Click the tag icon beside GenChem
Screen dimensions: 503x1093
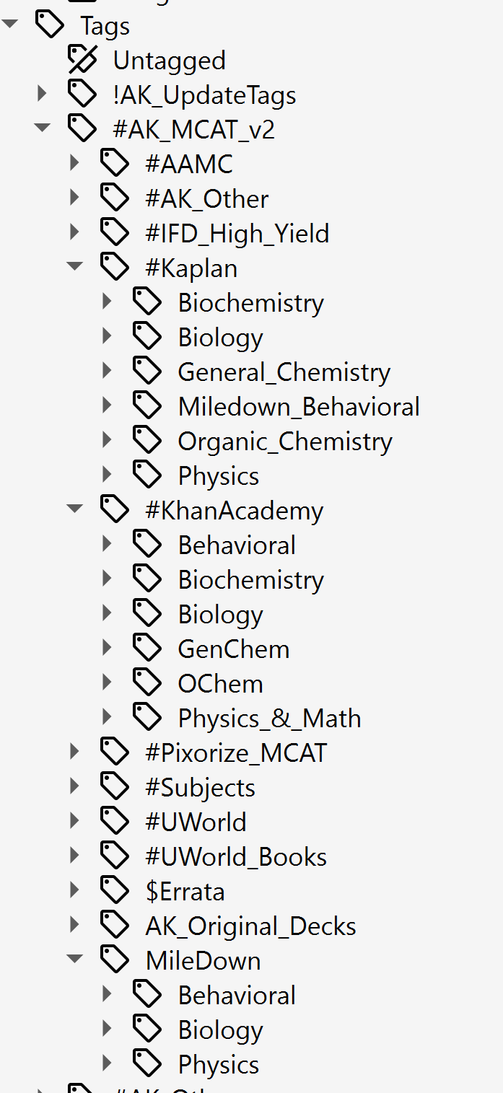[x=147, y=649]
